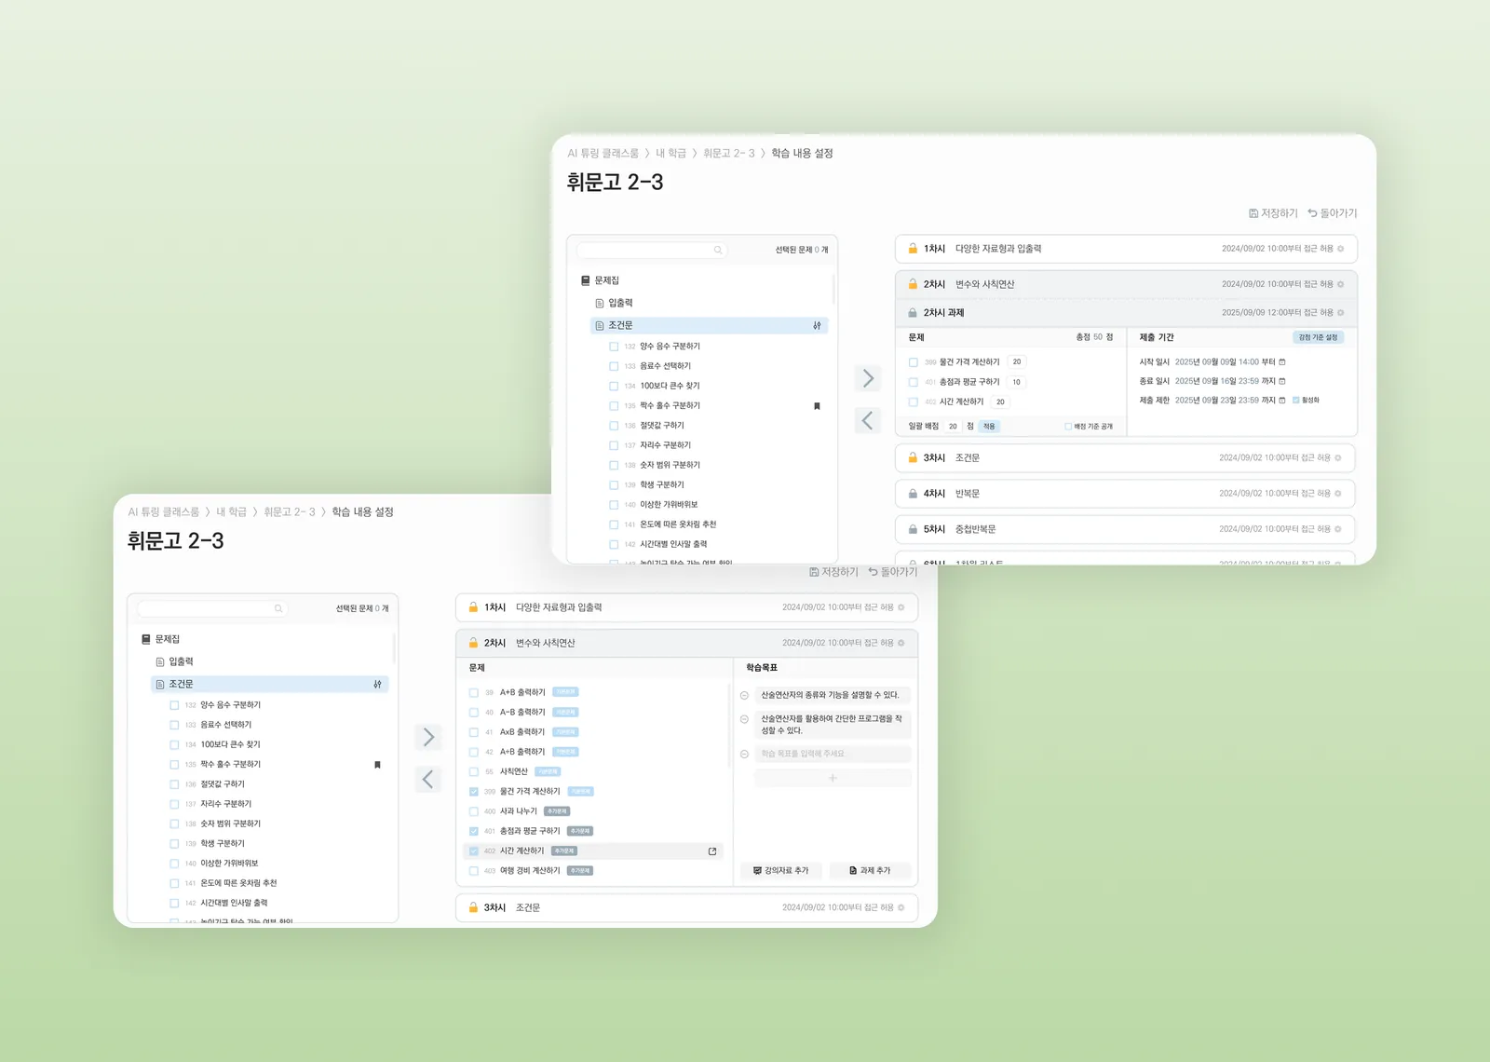Open the 402 시간 계산하기 external link icon
This screenshot has width=1490, height=1062.
pos(712,851)
